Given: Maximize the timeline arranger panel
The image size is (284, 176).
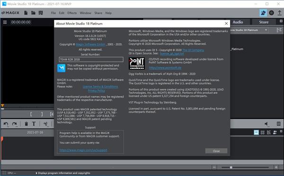Looking at the screenshot, I should tap(281, 131).
